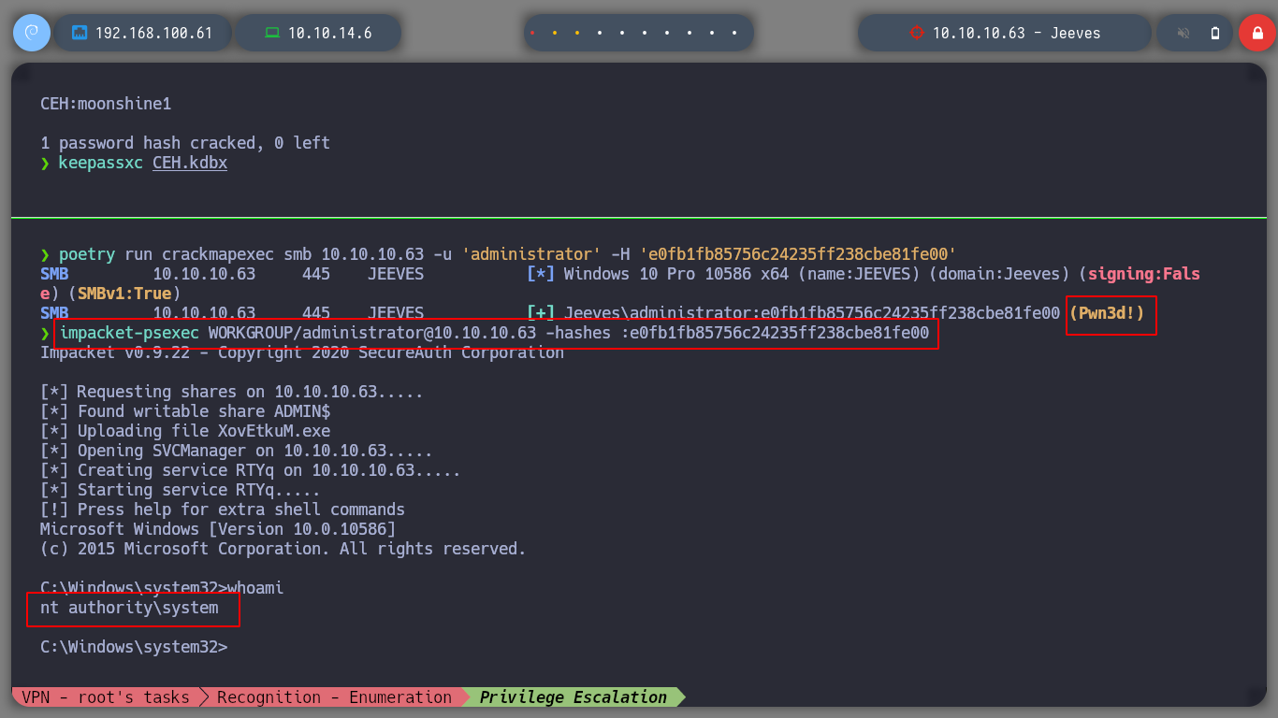Switch to Recognition - Enumeration tab

(334, 697)
